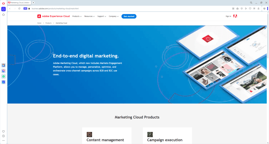
Task: Open History clock icon in sidebar
Action: point(3,136)
